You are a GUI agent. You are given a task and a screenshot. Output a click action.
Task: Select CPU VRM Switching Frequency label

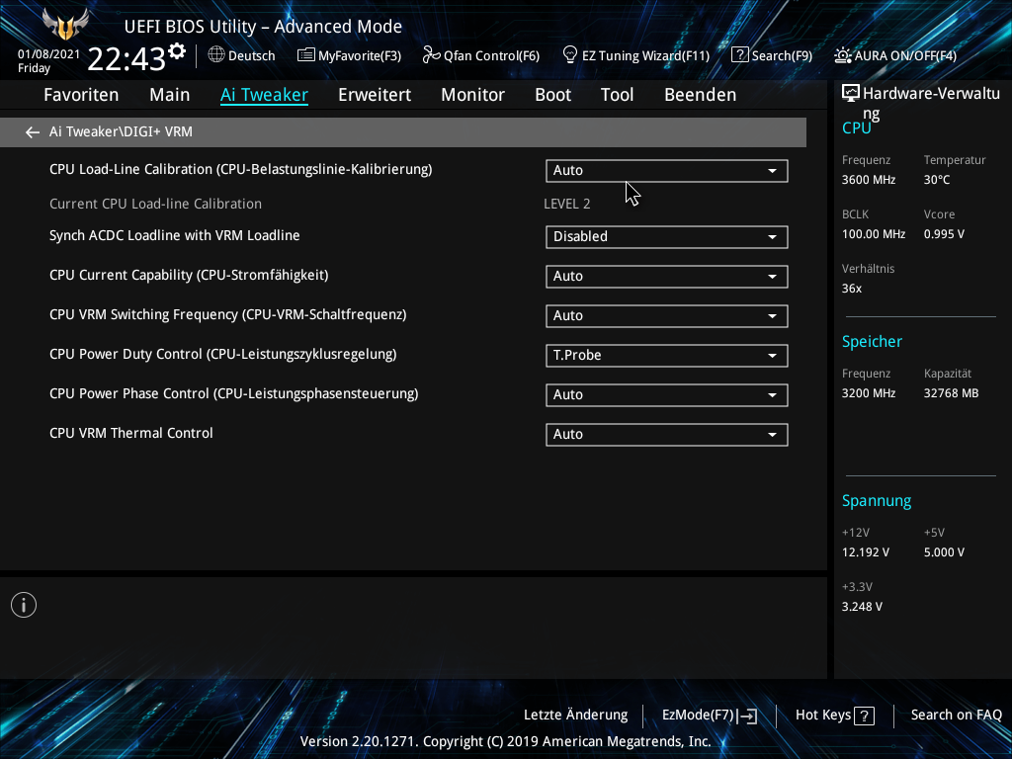pos(228,314)
